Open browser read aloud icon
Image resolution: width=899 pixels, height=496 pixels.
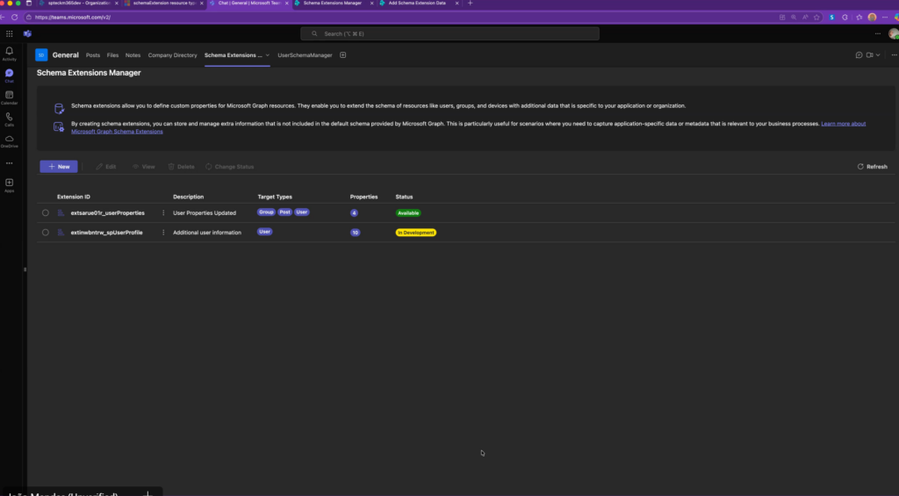click(x=805, y=18)
